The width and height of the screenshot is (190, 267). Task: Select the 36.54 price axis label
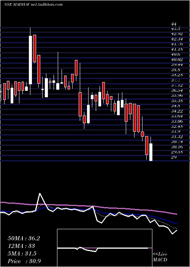point(177,90)
